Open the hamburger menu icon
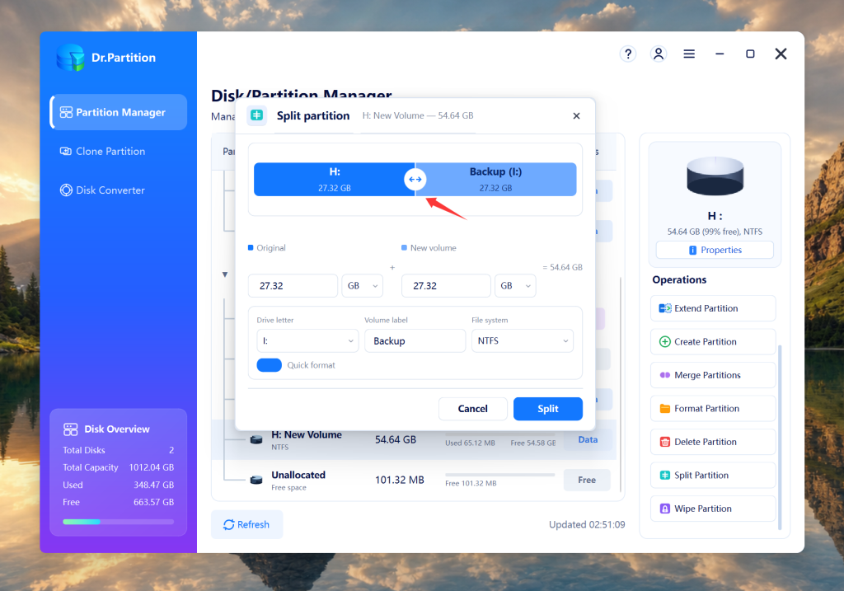The width and height of the screenshot is (844, 591). 689,54
